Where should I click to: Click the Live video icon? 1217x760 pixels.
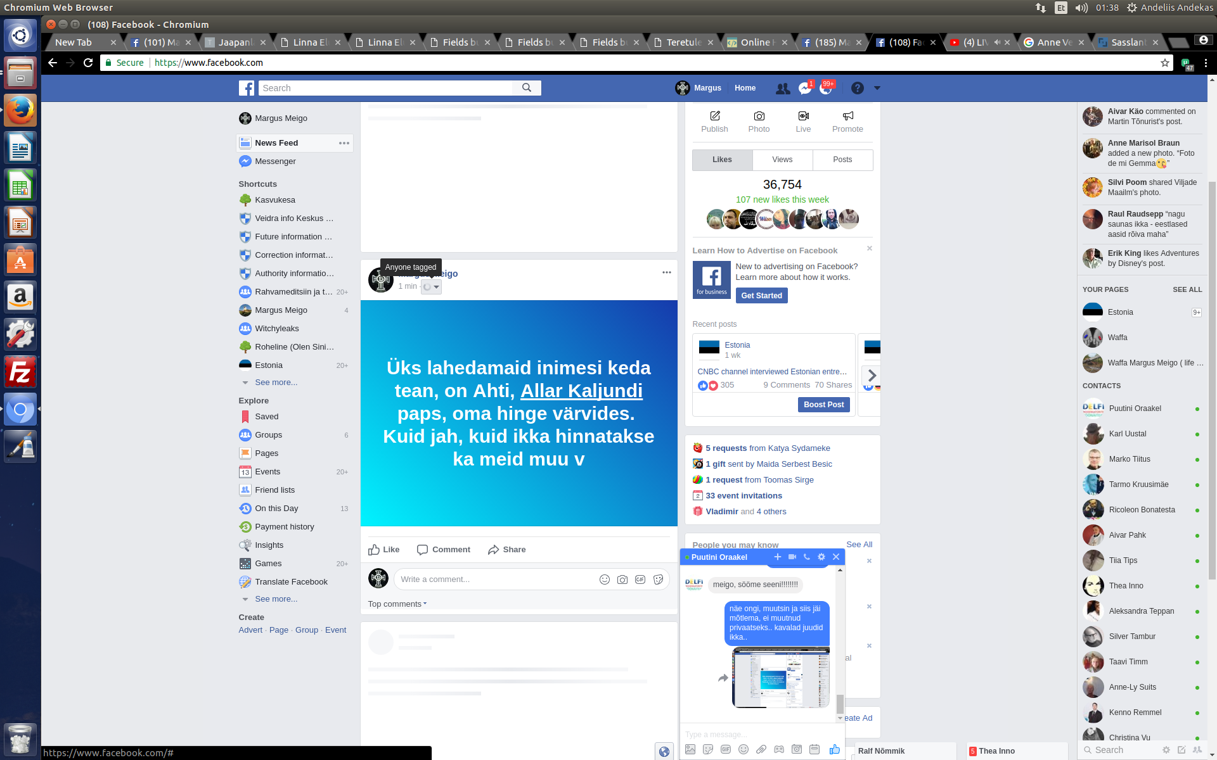803,116
